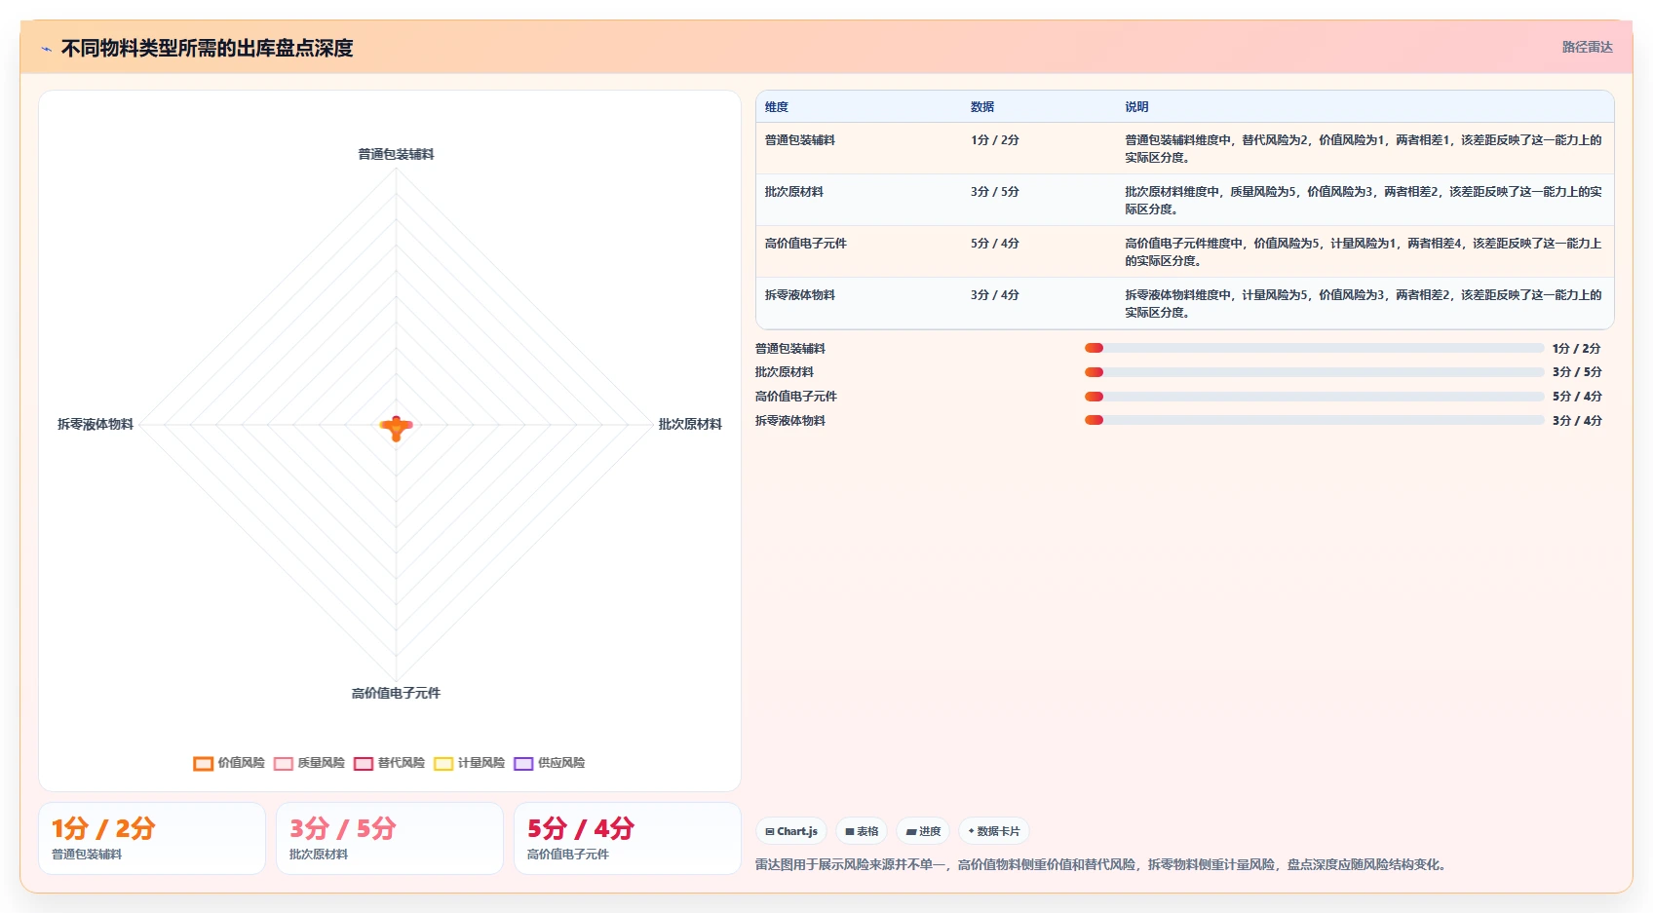
Task: Toggle the 替代风险 legend series
Action: 389,763
